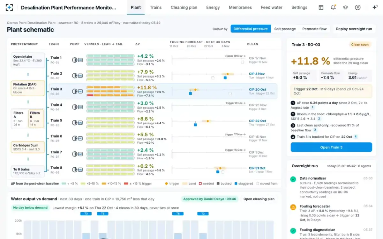Select the Open intake pretreatment box
Image resolution: width=383 pixels, height=239 pixels.
point(28,61)
